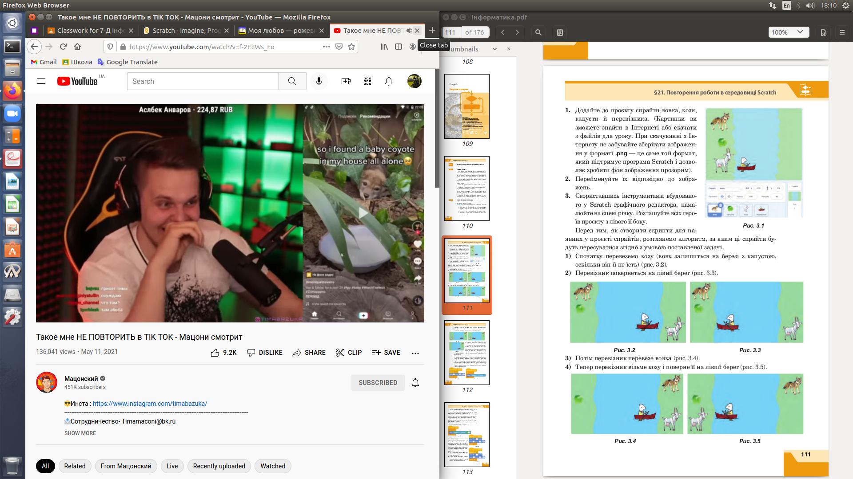The height and width of the screenshot is (479, 853).
Task: Expand the description with SHOW MORE
Action: click(x=80, y=433)
